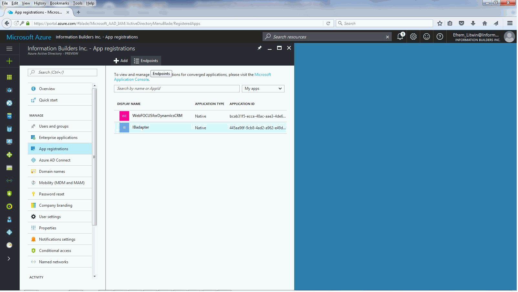
Task: Open Load balancers green diamond icon in sidebar
Action: tap(9, 155)
